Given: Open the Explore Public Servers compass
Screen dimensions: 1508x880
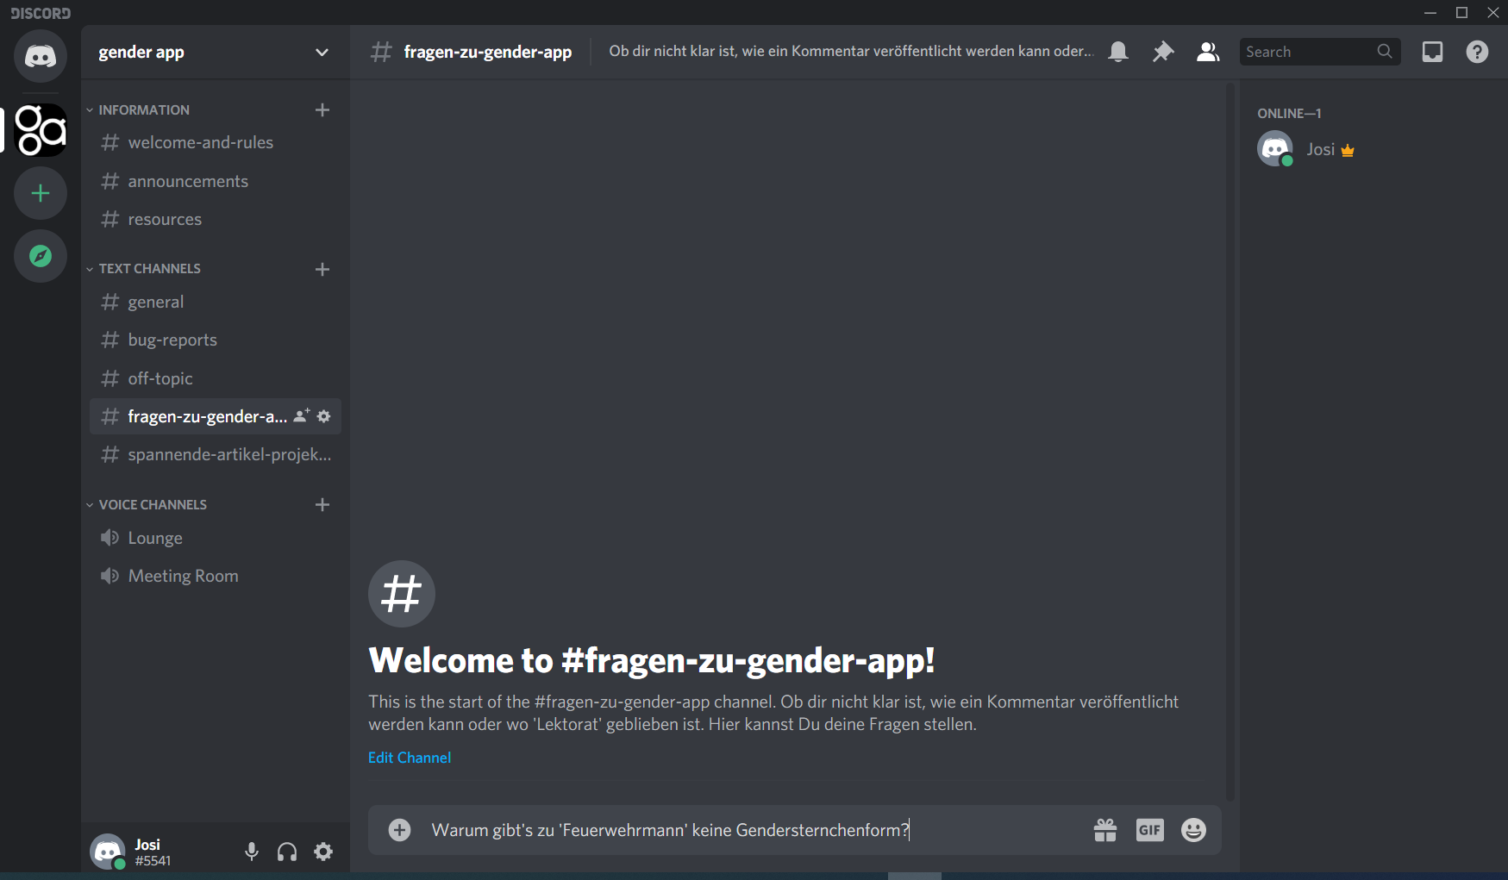Looking at the screenshot, I should [40, 256].
